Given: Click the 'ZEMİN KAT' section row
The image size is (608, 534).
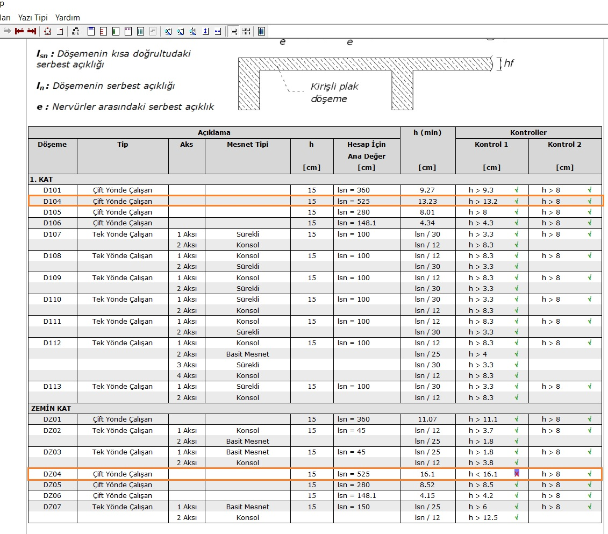Looking at the screenshot, I should coord(315,408).
